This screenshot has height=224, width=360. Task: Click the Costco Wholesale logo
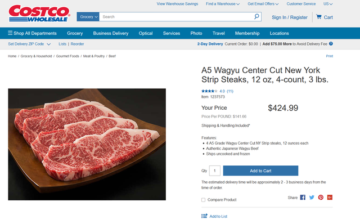point(39,14)
